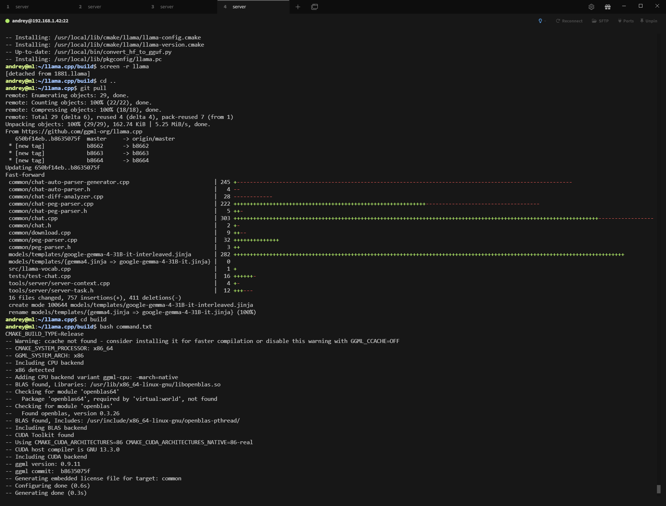666x506 pixels.
Task: Switch to tab 2 server
Action: (x=109, y=7)
